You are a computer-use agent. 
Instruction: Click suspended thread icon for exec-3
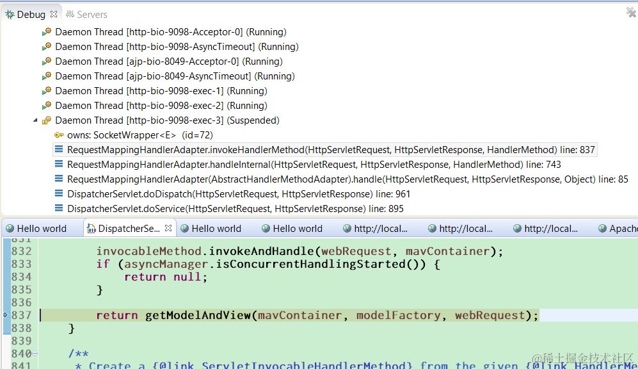(47, 120)
